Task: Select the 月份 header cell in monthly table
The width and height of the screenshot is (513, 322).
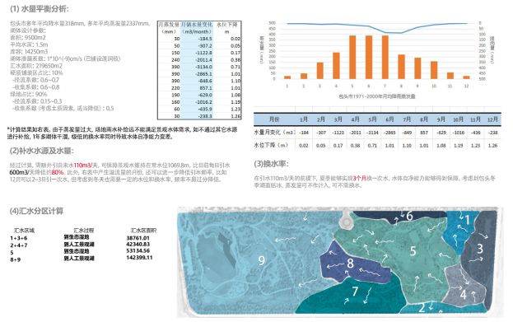Action: (x=274, y=119)
